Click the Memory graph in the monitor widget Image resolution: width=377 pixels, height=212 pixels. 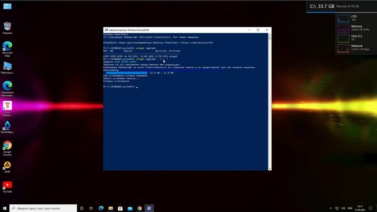point(343,28)
